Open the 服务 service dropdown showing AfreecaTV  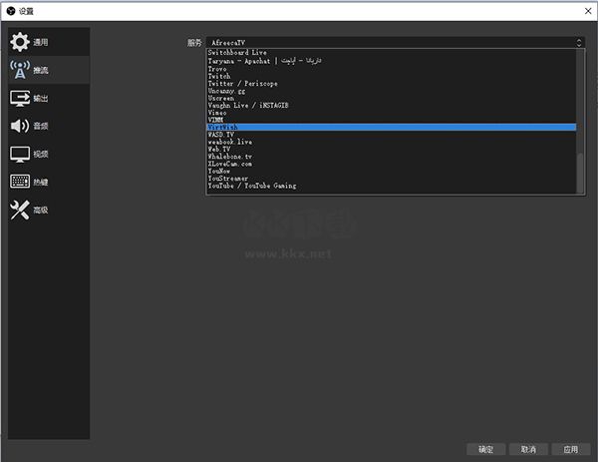(395, 42)
